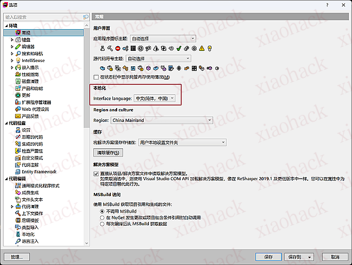Click the snail icon beside 性能指南
352x265 pixels.
pos(18,75)
